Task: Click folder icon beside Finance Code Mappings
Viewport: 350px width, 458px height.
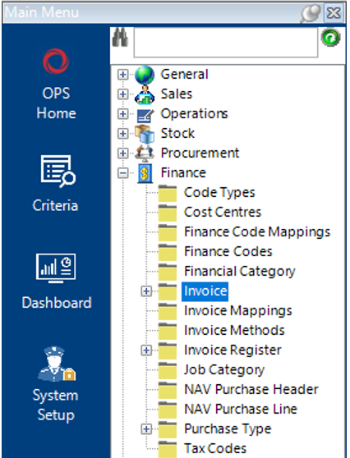Action: [168, 233]
